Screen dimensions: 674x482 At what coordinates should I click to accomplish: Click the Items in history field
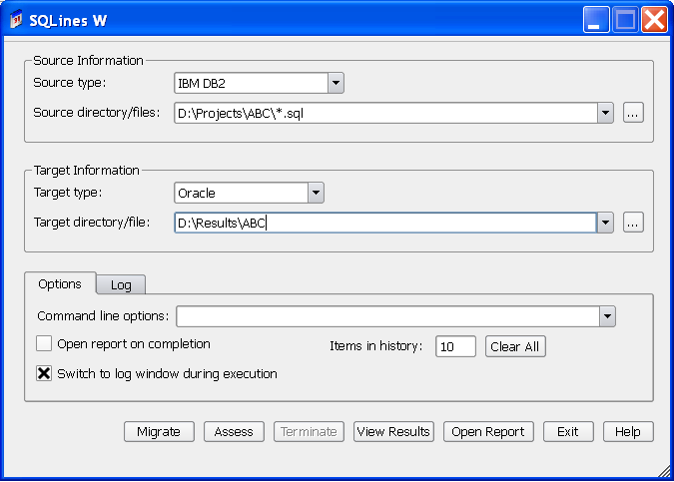(x=455, y=346)
